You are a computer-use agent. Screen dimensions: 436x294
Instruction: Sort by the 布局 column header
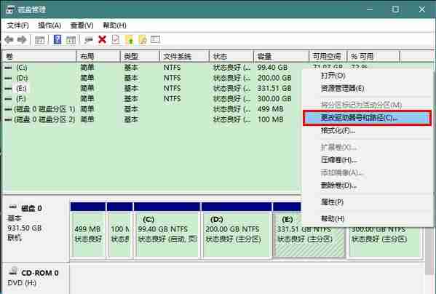click(x=98, y=57)
